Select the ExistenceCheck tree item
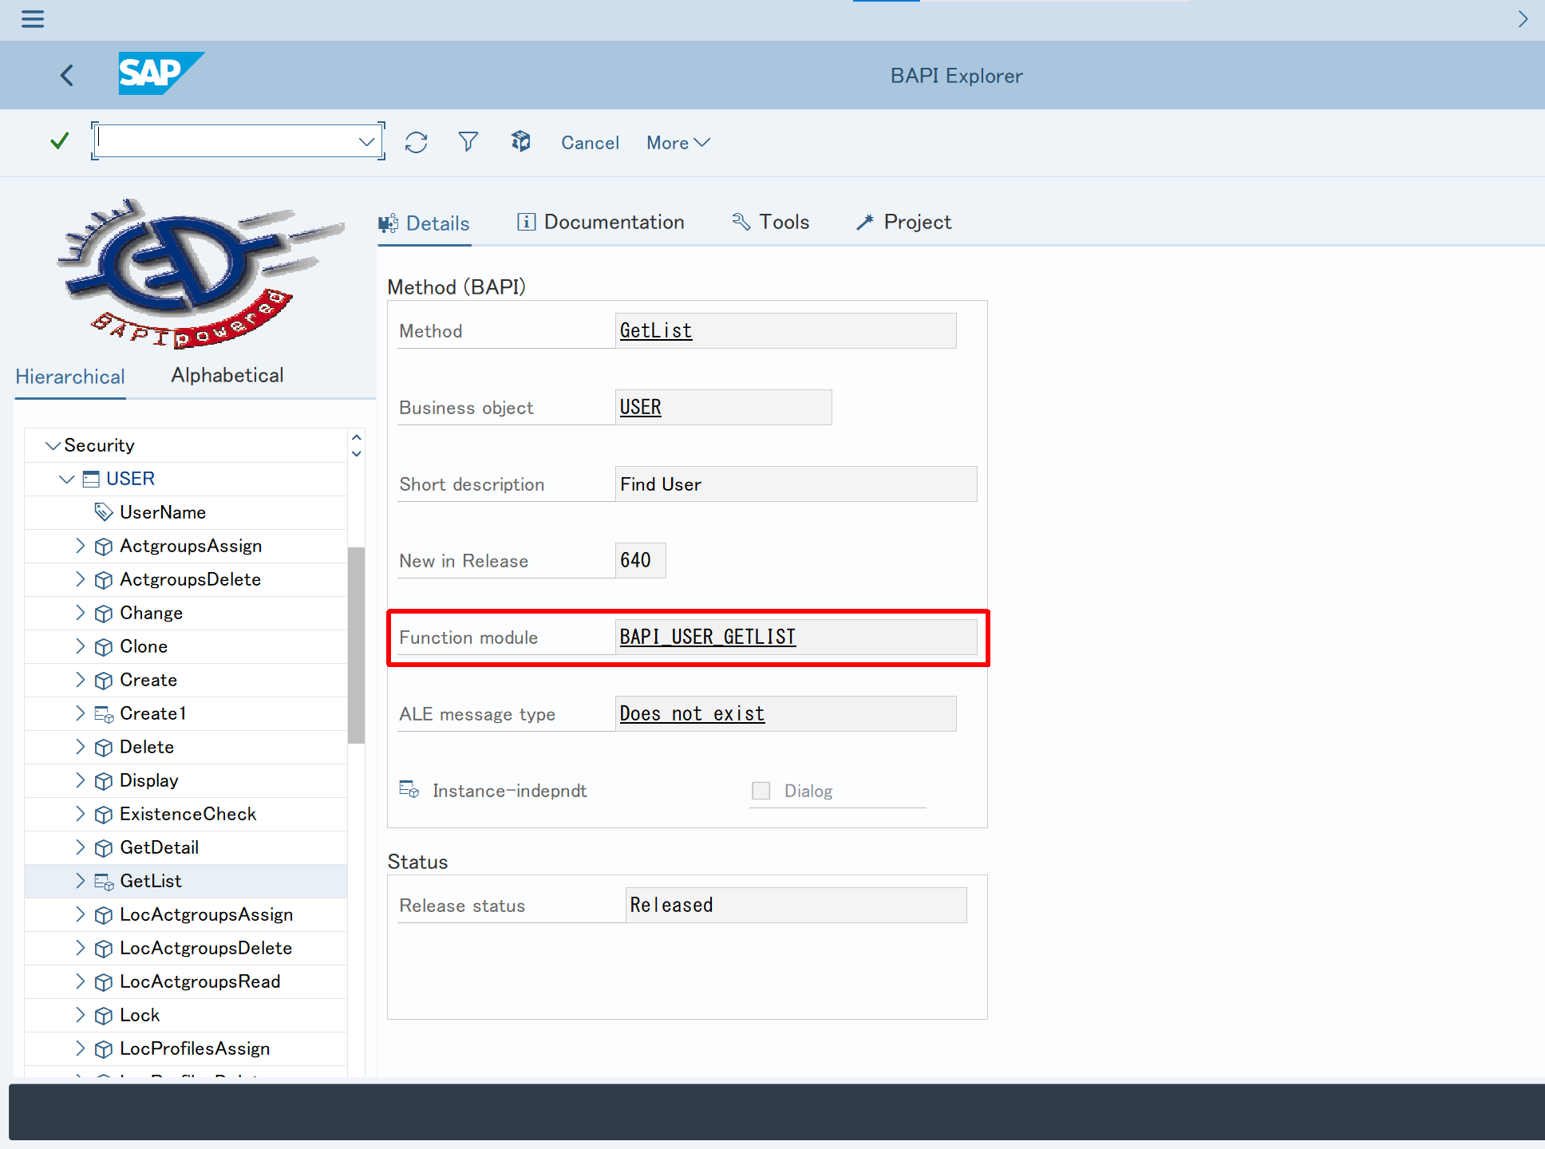The image size is (1545, 1149). click(188, 814)
